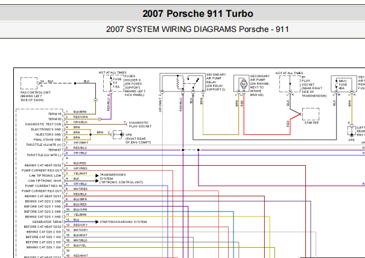Click the WHT/BLK wire color label

tap(80, 241)
